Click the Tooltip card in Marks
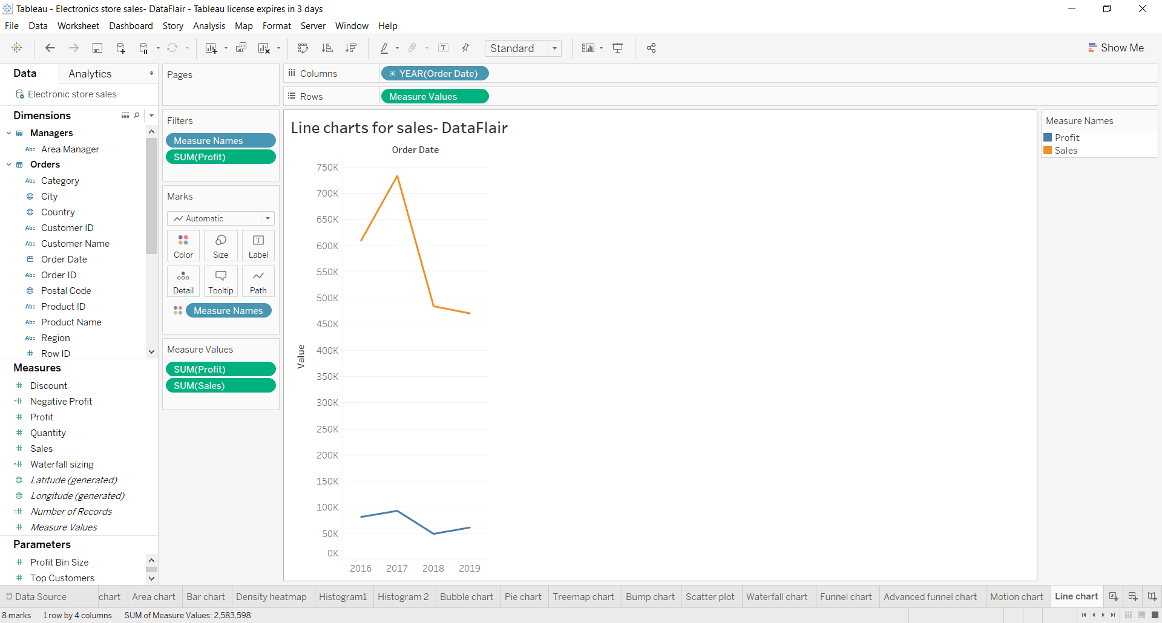Image resolution: width=1162 pixels, height=623 pixels. (x=221, y=281)
